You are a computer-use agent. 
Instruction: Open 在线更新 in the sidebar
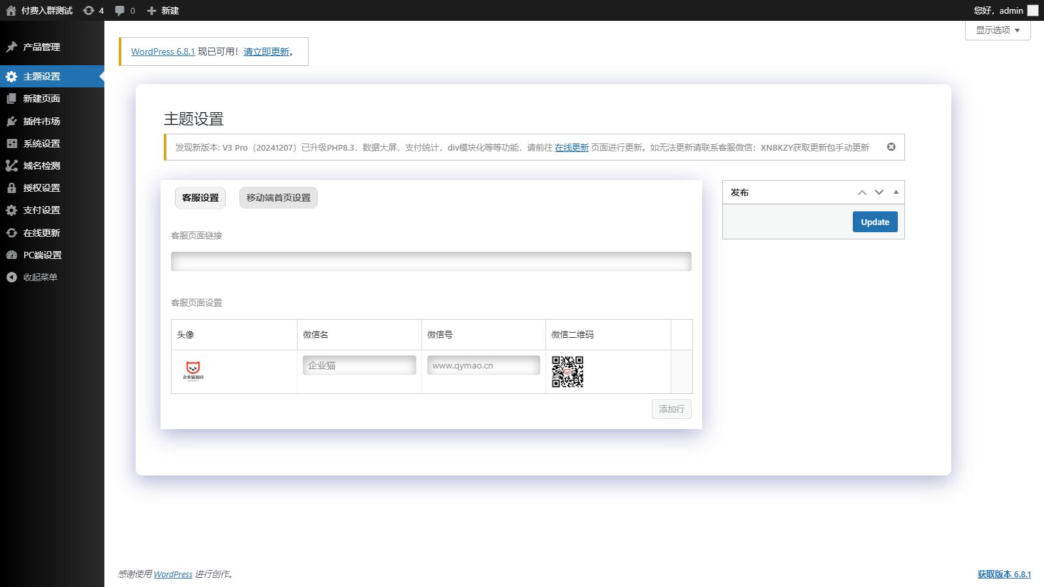click(x=42, y=233)
